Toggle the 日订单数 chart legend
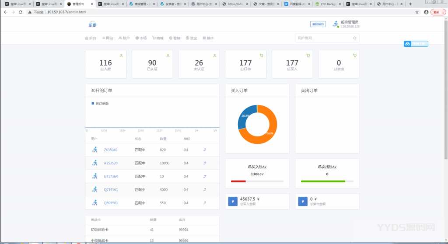Screen dimensions: 448x244 point(100,104)
